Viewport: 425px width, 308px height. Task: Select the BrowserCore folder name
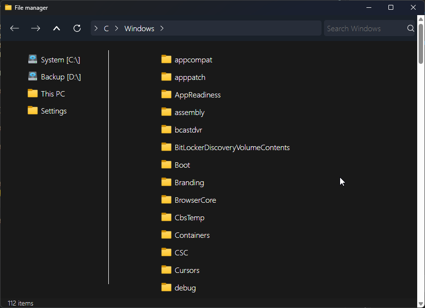[195, 200]
